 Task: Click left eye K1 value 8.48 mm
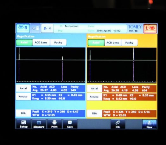[121, 95]
